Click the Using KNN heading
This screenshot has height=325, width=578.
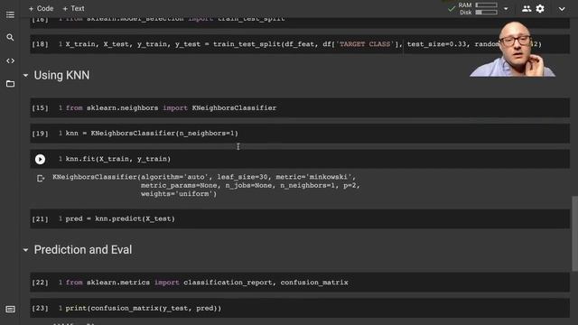(62, 75)
